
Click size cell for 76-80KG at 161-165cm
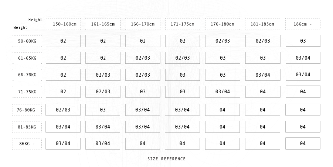(103, 110)
